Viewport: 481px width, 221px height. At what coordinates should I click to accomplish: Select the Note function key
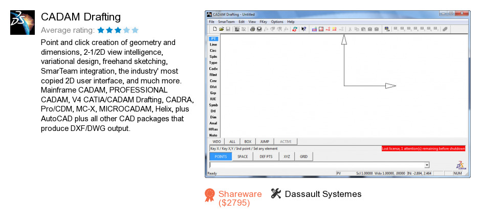pyautogui.click(x=213, y=135)
